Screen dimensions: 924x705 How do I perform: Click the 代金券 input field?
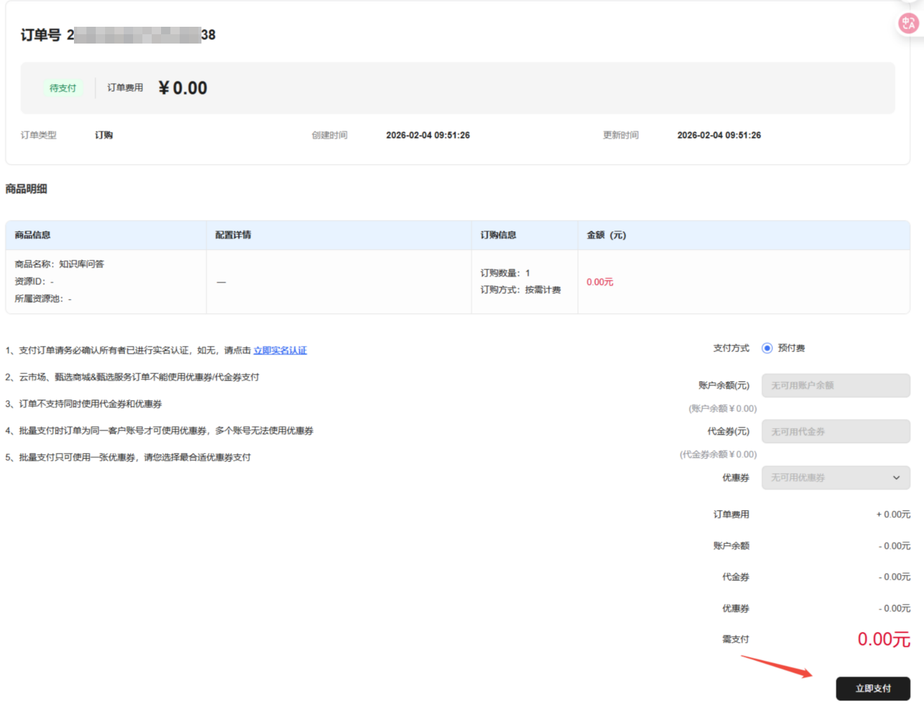(835, 432)
